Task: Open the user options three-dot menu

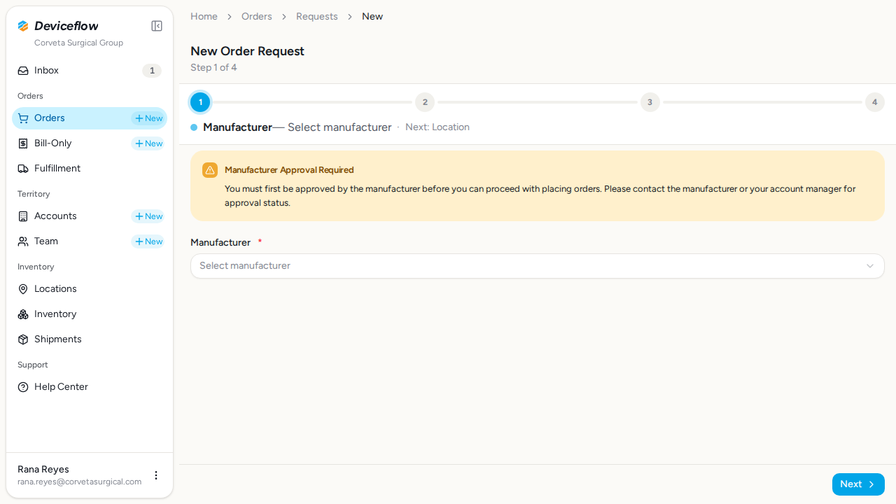Action: click(x=156, y=475)
